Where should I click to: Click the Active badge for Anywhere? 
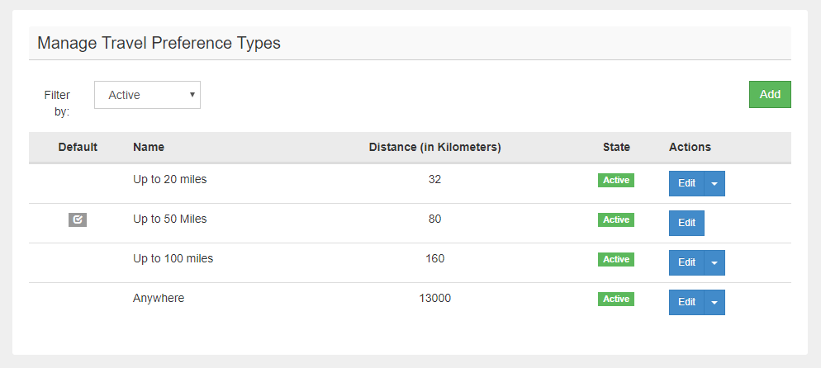point(616,299)
